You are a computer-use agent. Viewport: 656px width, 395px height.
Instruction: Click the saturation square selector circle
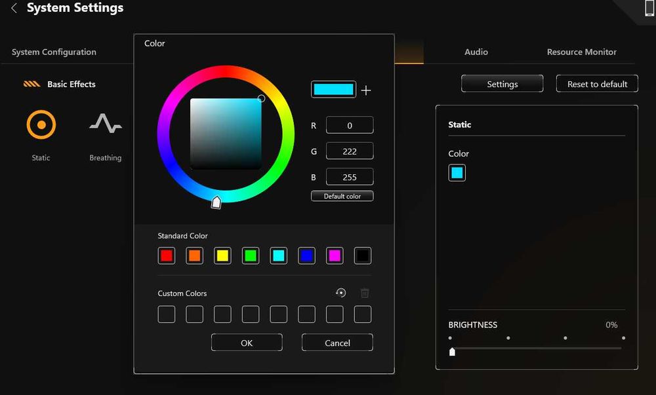[261, 98]
